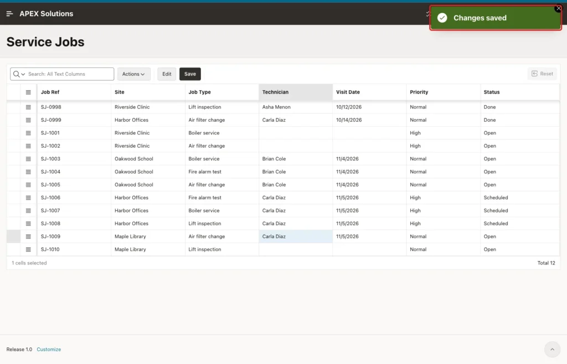Reset the grid with Reset button
The width and height of the screenshot is (567, 364).
[x=542, y=74]
